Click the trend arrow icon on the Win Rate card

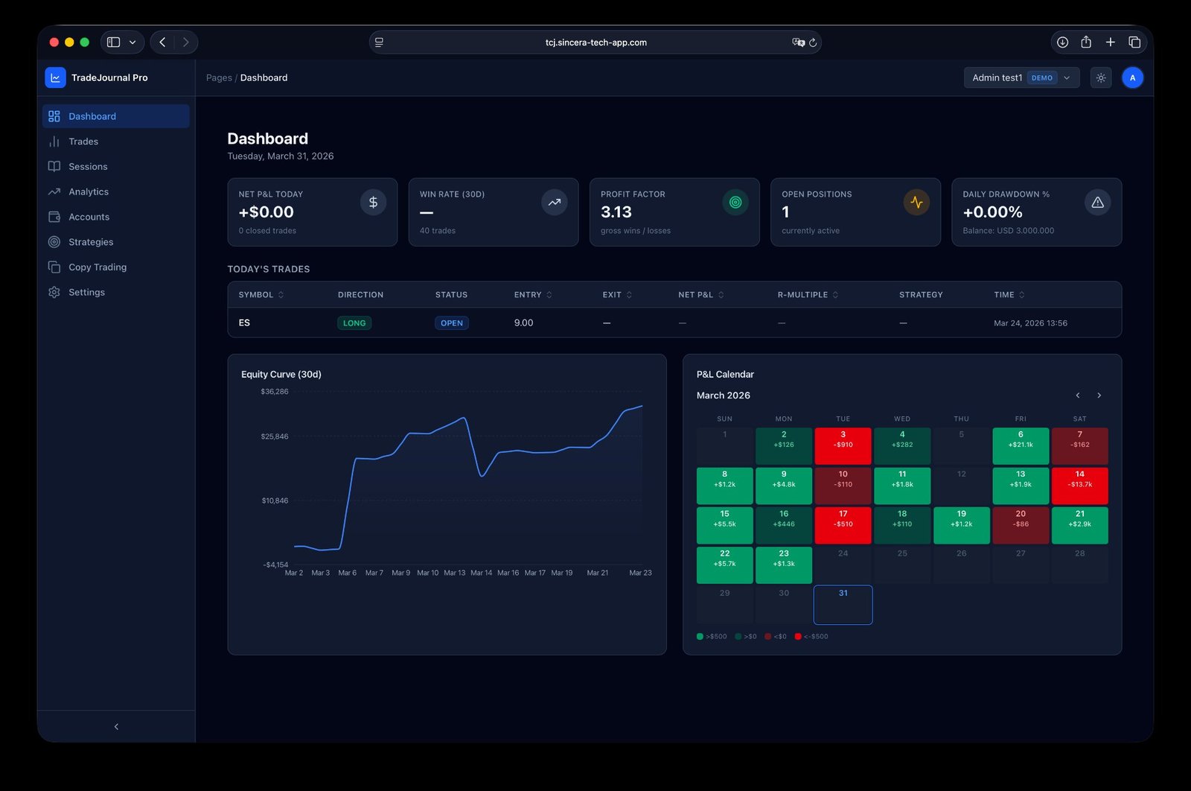[x=554, y=202]
